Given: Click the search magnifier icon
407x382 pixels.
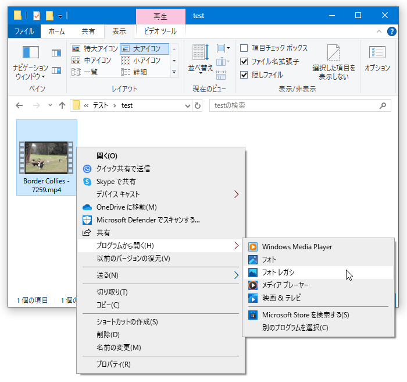Looking at the screenshot, I should (x=383, y=105).
